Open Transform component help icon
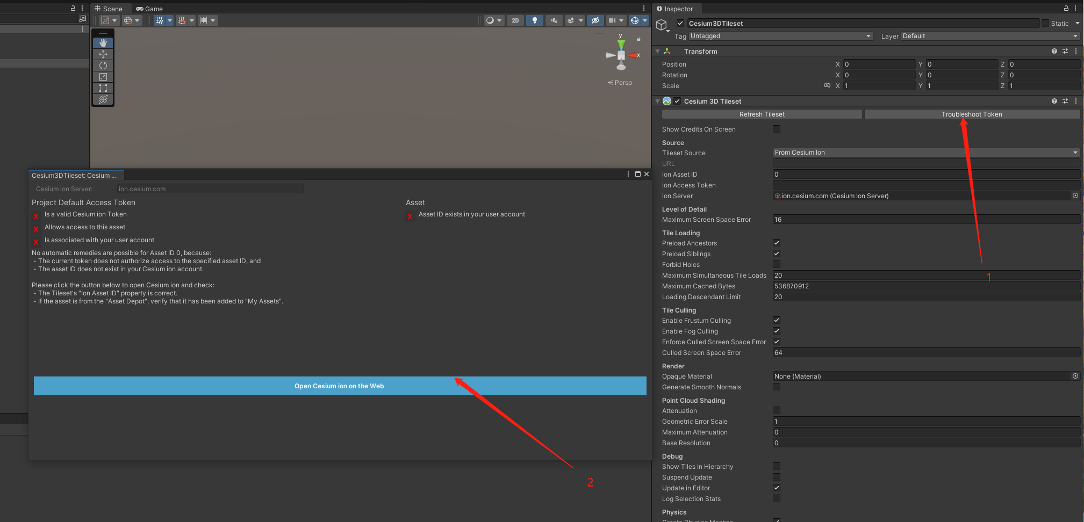Viewport: 1084px width, 522px height. tap(1054, 51)
